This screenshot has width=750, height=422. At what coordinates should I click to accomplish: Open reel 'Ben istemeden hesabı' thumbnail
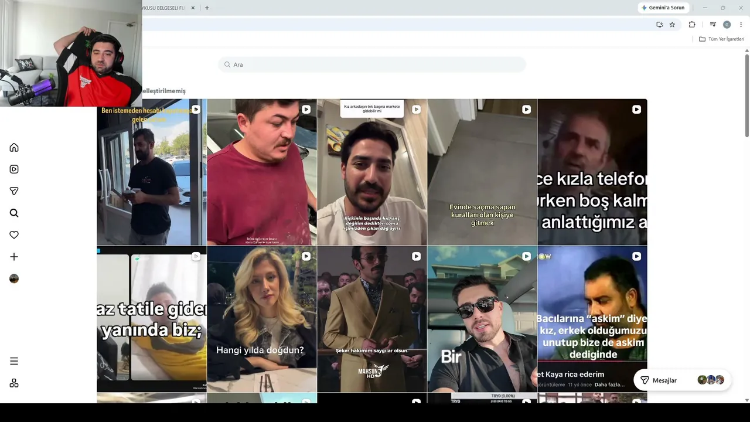152,172
